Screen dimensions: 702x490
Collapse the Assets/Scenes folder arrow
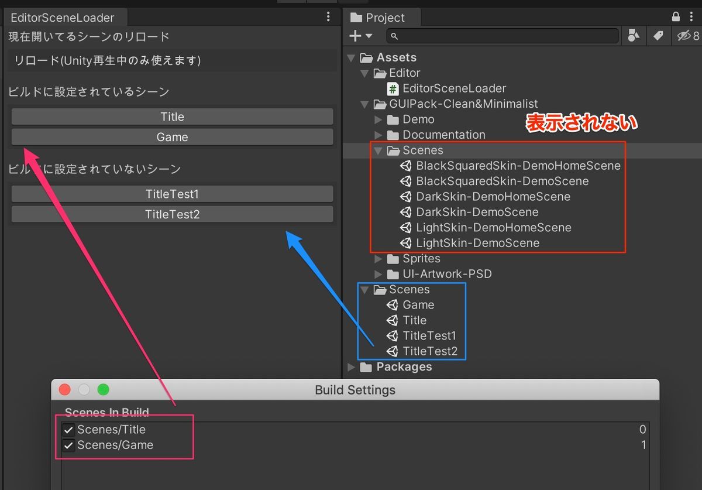[364, 290]
